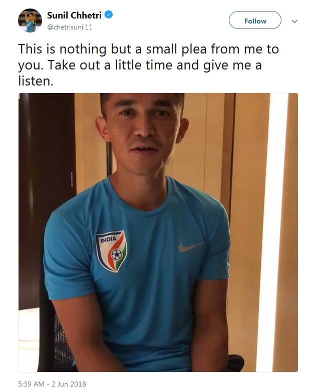
Task: Open the tweet options chevron menu
Action: tap(294, 21)
